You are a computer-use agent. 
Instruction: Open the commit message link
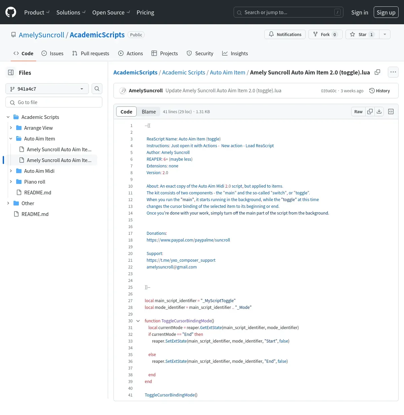coord(223,91)
